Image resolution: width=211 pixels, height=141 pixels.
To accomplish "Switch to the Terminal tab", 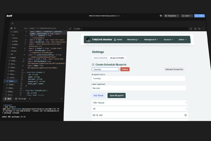I will 20,99.
